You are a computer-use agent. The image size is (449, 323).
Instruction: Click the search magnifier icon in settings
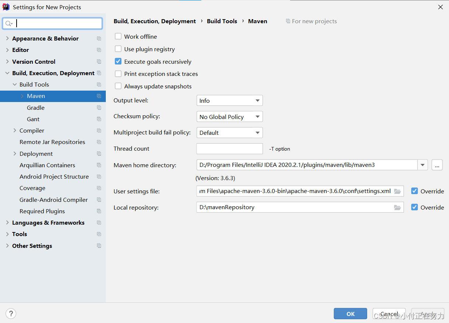8,24
